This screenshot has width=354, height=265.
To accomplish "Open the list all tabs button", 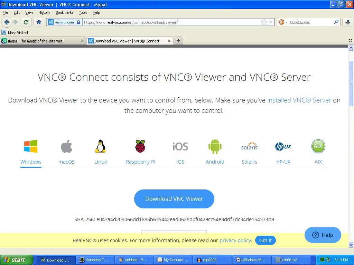I will [351, 41].
